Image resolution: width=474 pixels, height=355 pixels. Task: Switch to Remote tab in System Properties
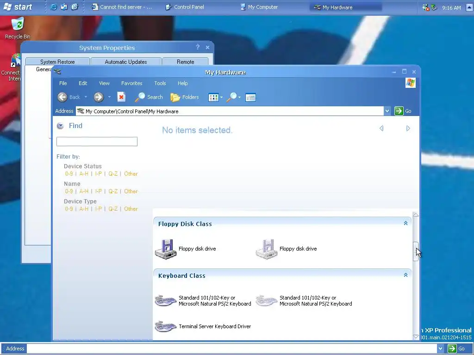tap(185, 61)
